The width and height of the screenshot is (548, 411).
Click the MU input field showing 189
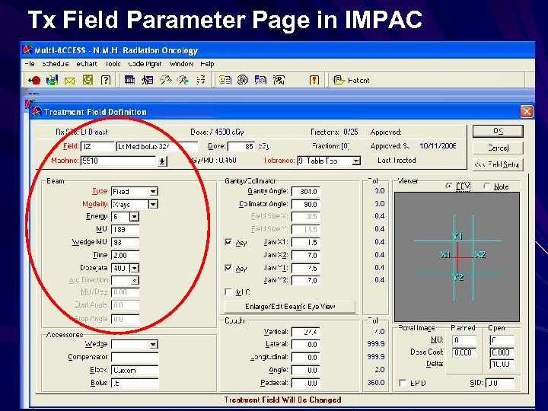pos(125,229)
